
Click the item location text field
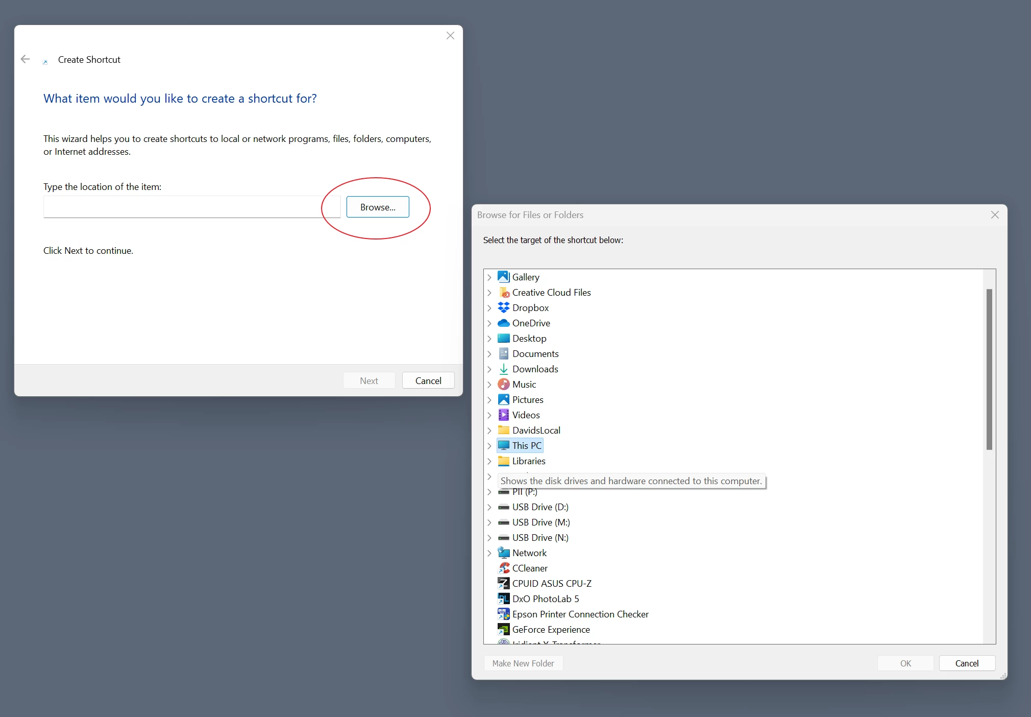(x=191, y=207)
